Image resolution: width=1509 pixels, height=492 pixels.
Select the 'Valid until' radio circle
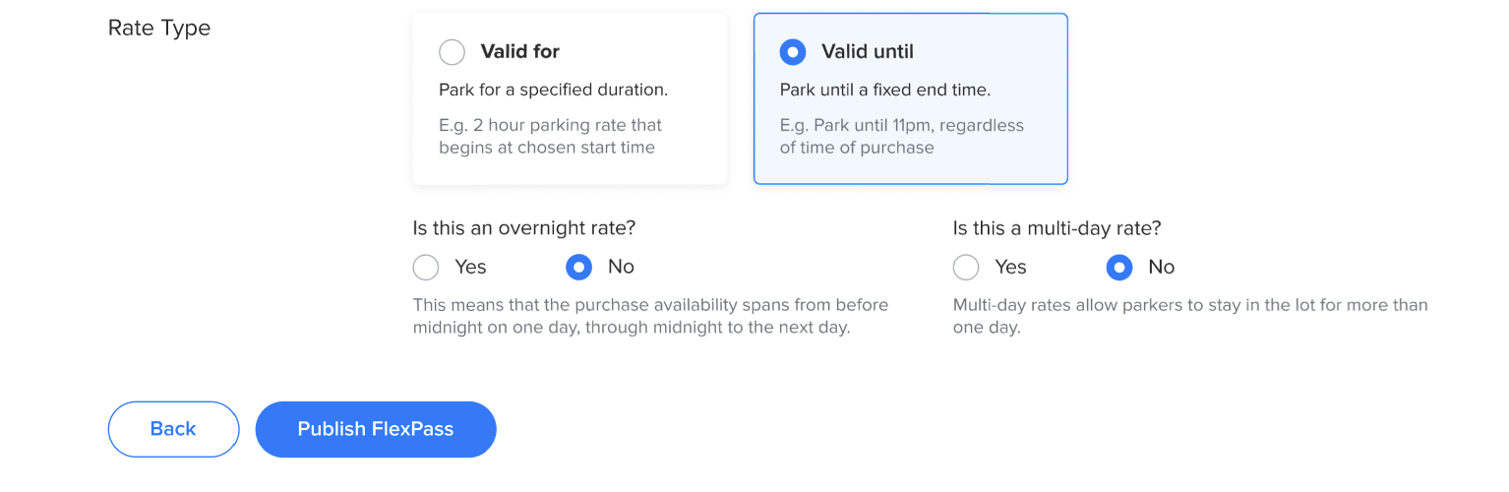(792, 52)
